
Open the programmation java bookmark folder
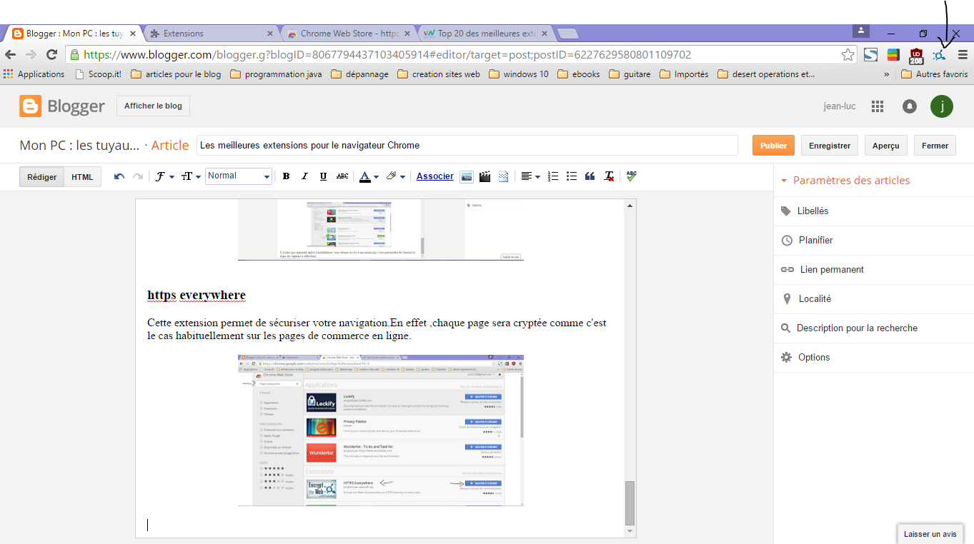276,74
